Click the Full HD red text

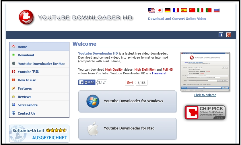pyautogui.click(x=168, y=69)
